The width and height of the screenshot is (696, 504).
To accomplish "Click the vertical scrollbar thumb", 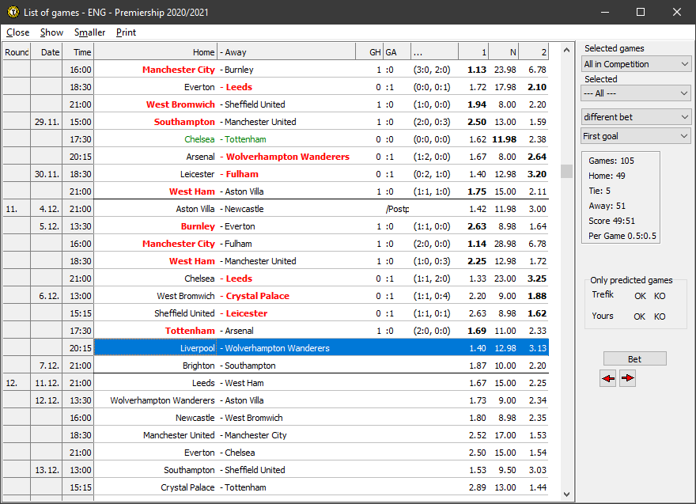I will [x=566, y=172].
